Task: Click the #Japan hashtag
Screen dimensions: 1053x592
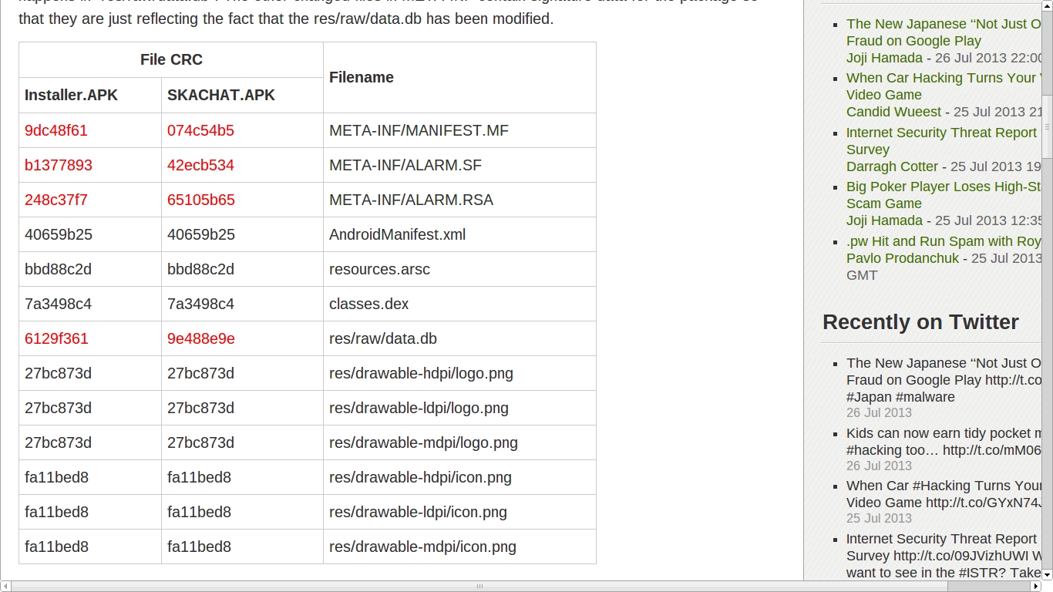Action: click(x=869, y=397)
